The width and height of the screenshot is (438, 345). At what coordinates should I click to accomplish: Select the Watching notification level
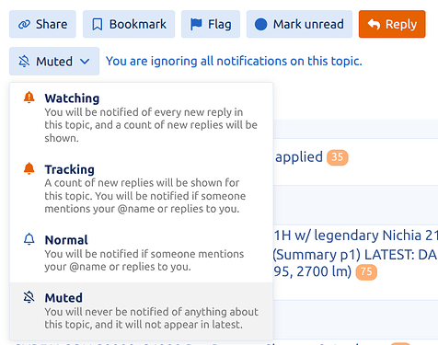(142, 118)
